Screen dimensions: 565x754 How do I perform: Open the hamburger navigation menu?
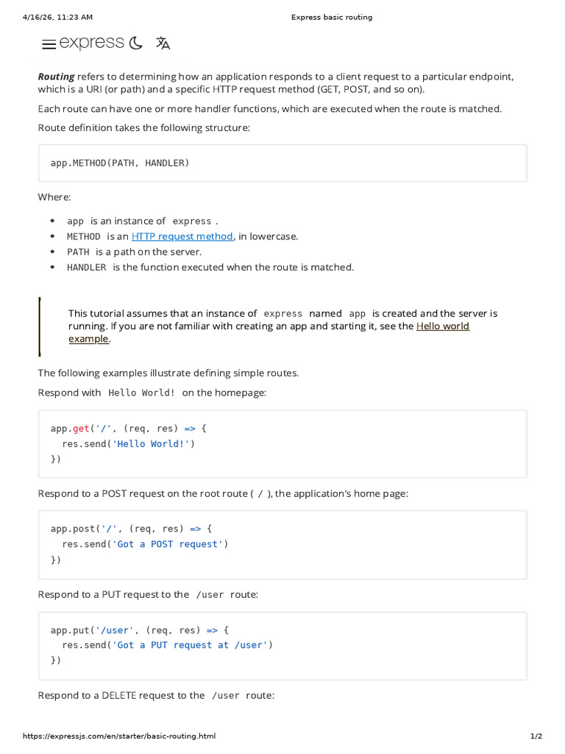coord(49,44)
